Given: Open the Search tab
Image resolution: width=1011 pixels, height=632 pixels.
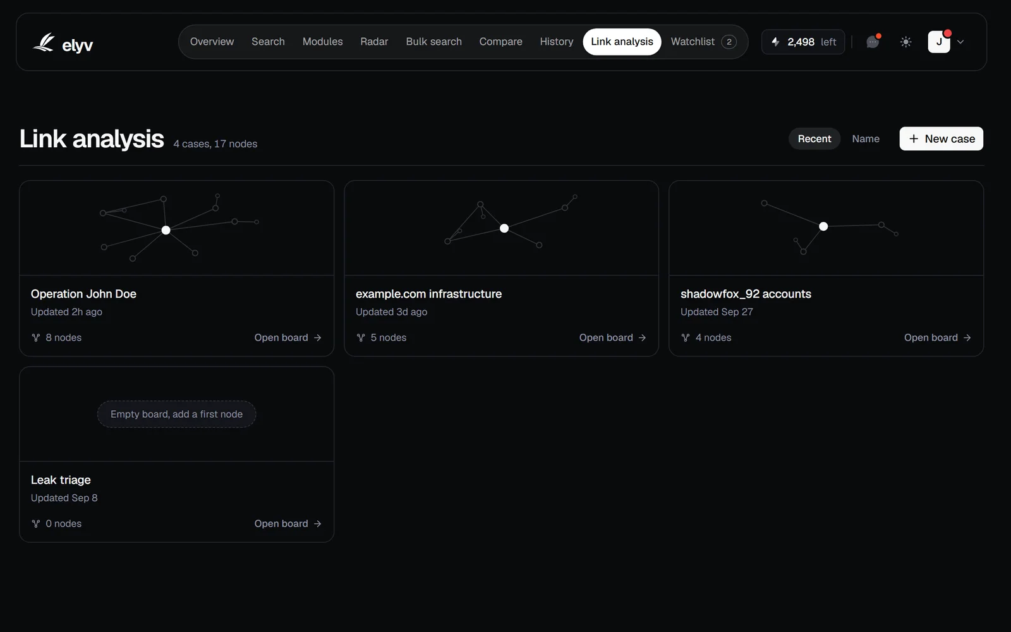Looking at the screenshot, I should click(x=268, y=42).
